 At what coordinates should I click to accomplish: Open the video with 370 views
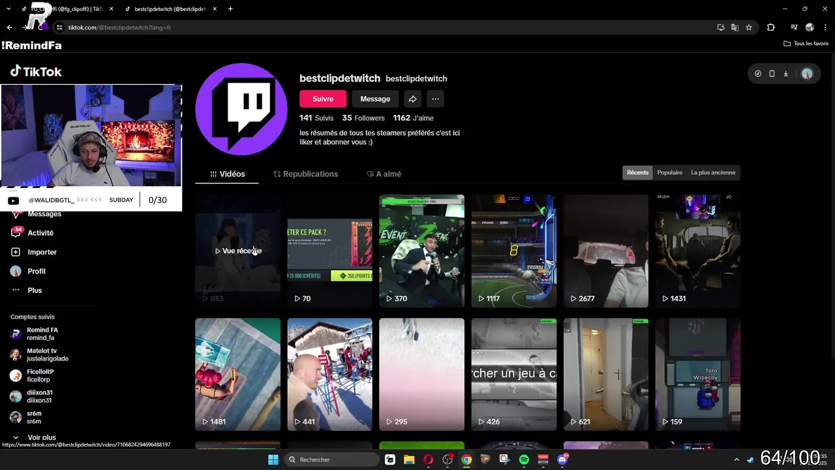(422, 251)
